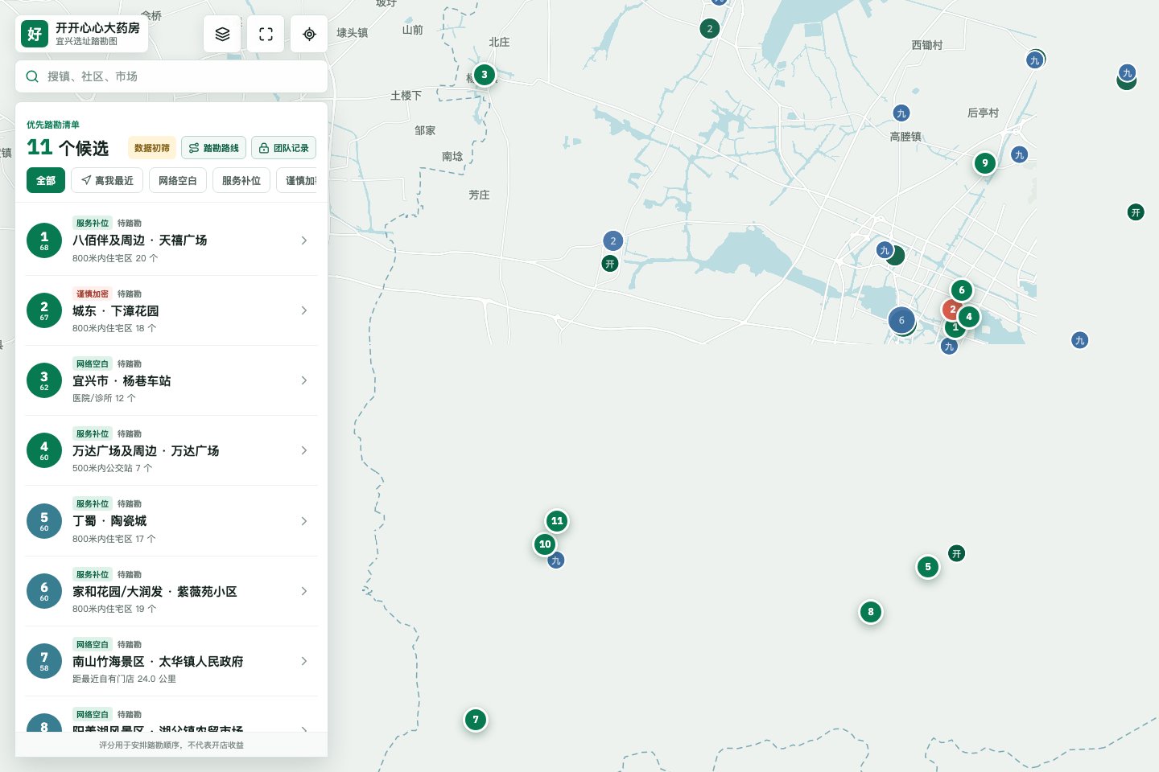
Task: Click the 好 app logo
Action: pos(35,34)
